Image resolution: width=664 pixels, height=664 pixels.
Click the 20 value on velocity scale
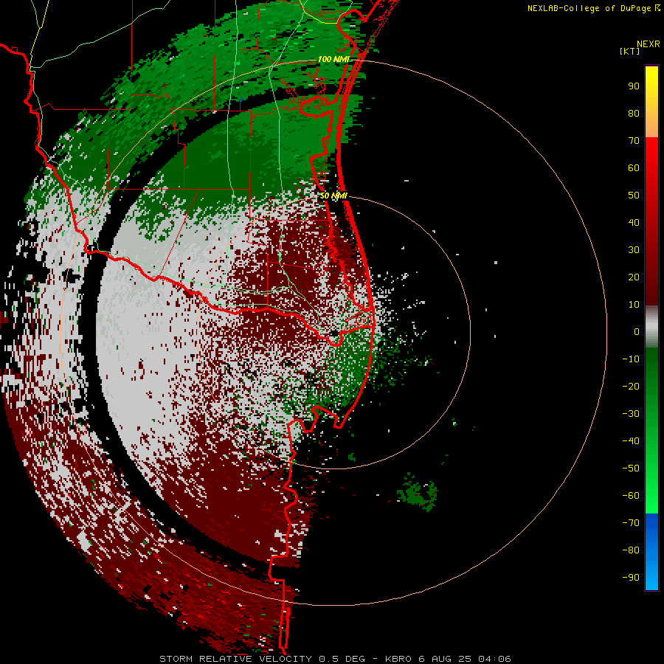coord(634,277)
